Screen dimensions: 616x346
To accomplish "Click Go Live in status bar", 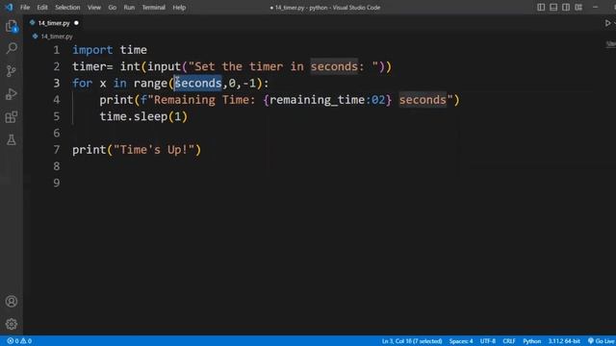I will 602,341.
